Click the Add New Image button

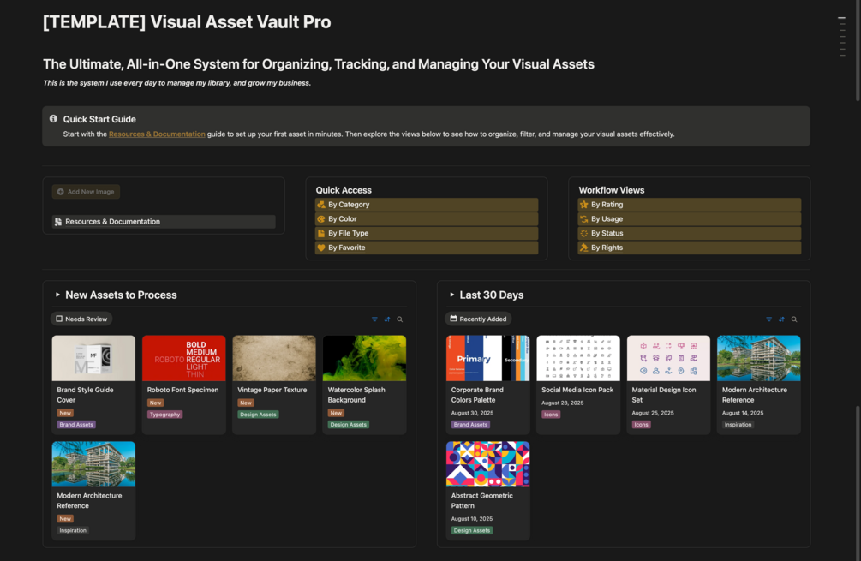(87, 192)
